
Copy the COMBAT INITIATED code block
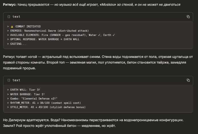[188, 17]
